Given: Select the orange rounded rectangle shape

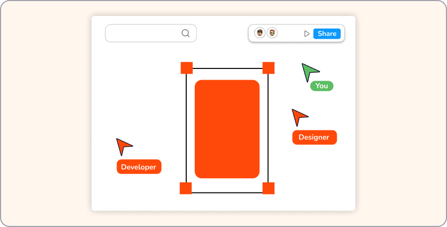Looking at the screenshot, I should tap(227, 129).
